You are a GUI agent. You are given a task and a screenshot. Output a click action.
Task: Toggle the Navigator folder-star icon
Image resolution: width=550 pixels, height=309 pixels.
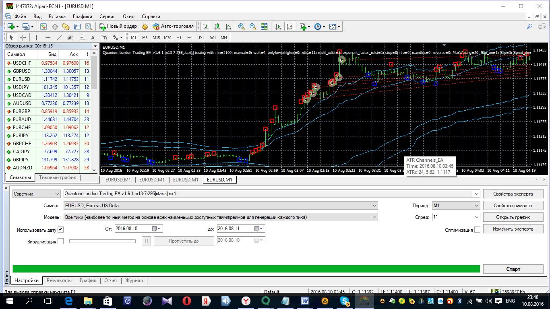(x=66, y=26)
